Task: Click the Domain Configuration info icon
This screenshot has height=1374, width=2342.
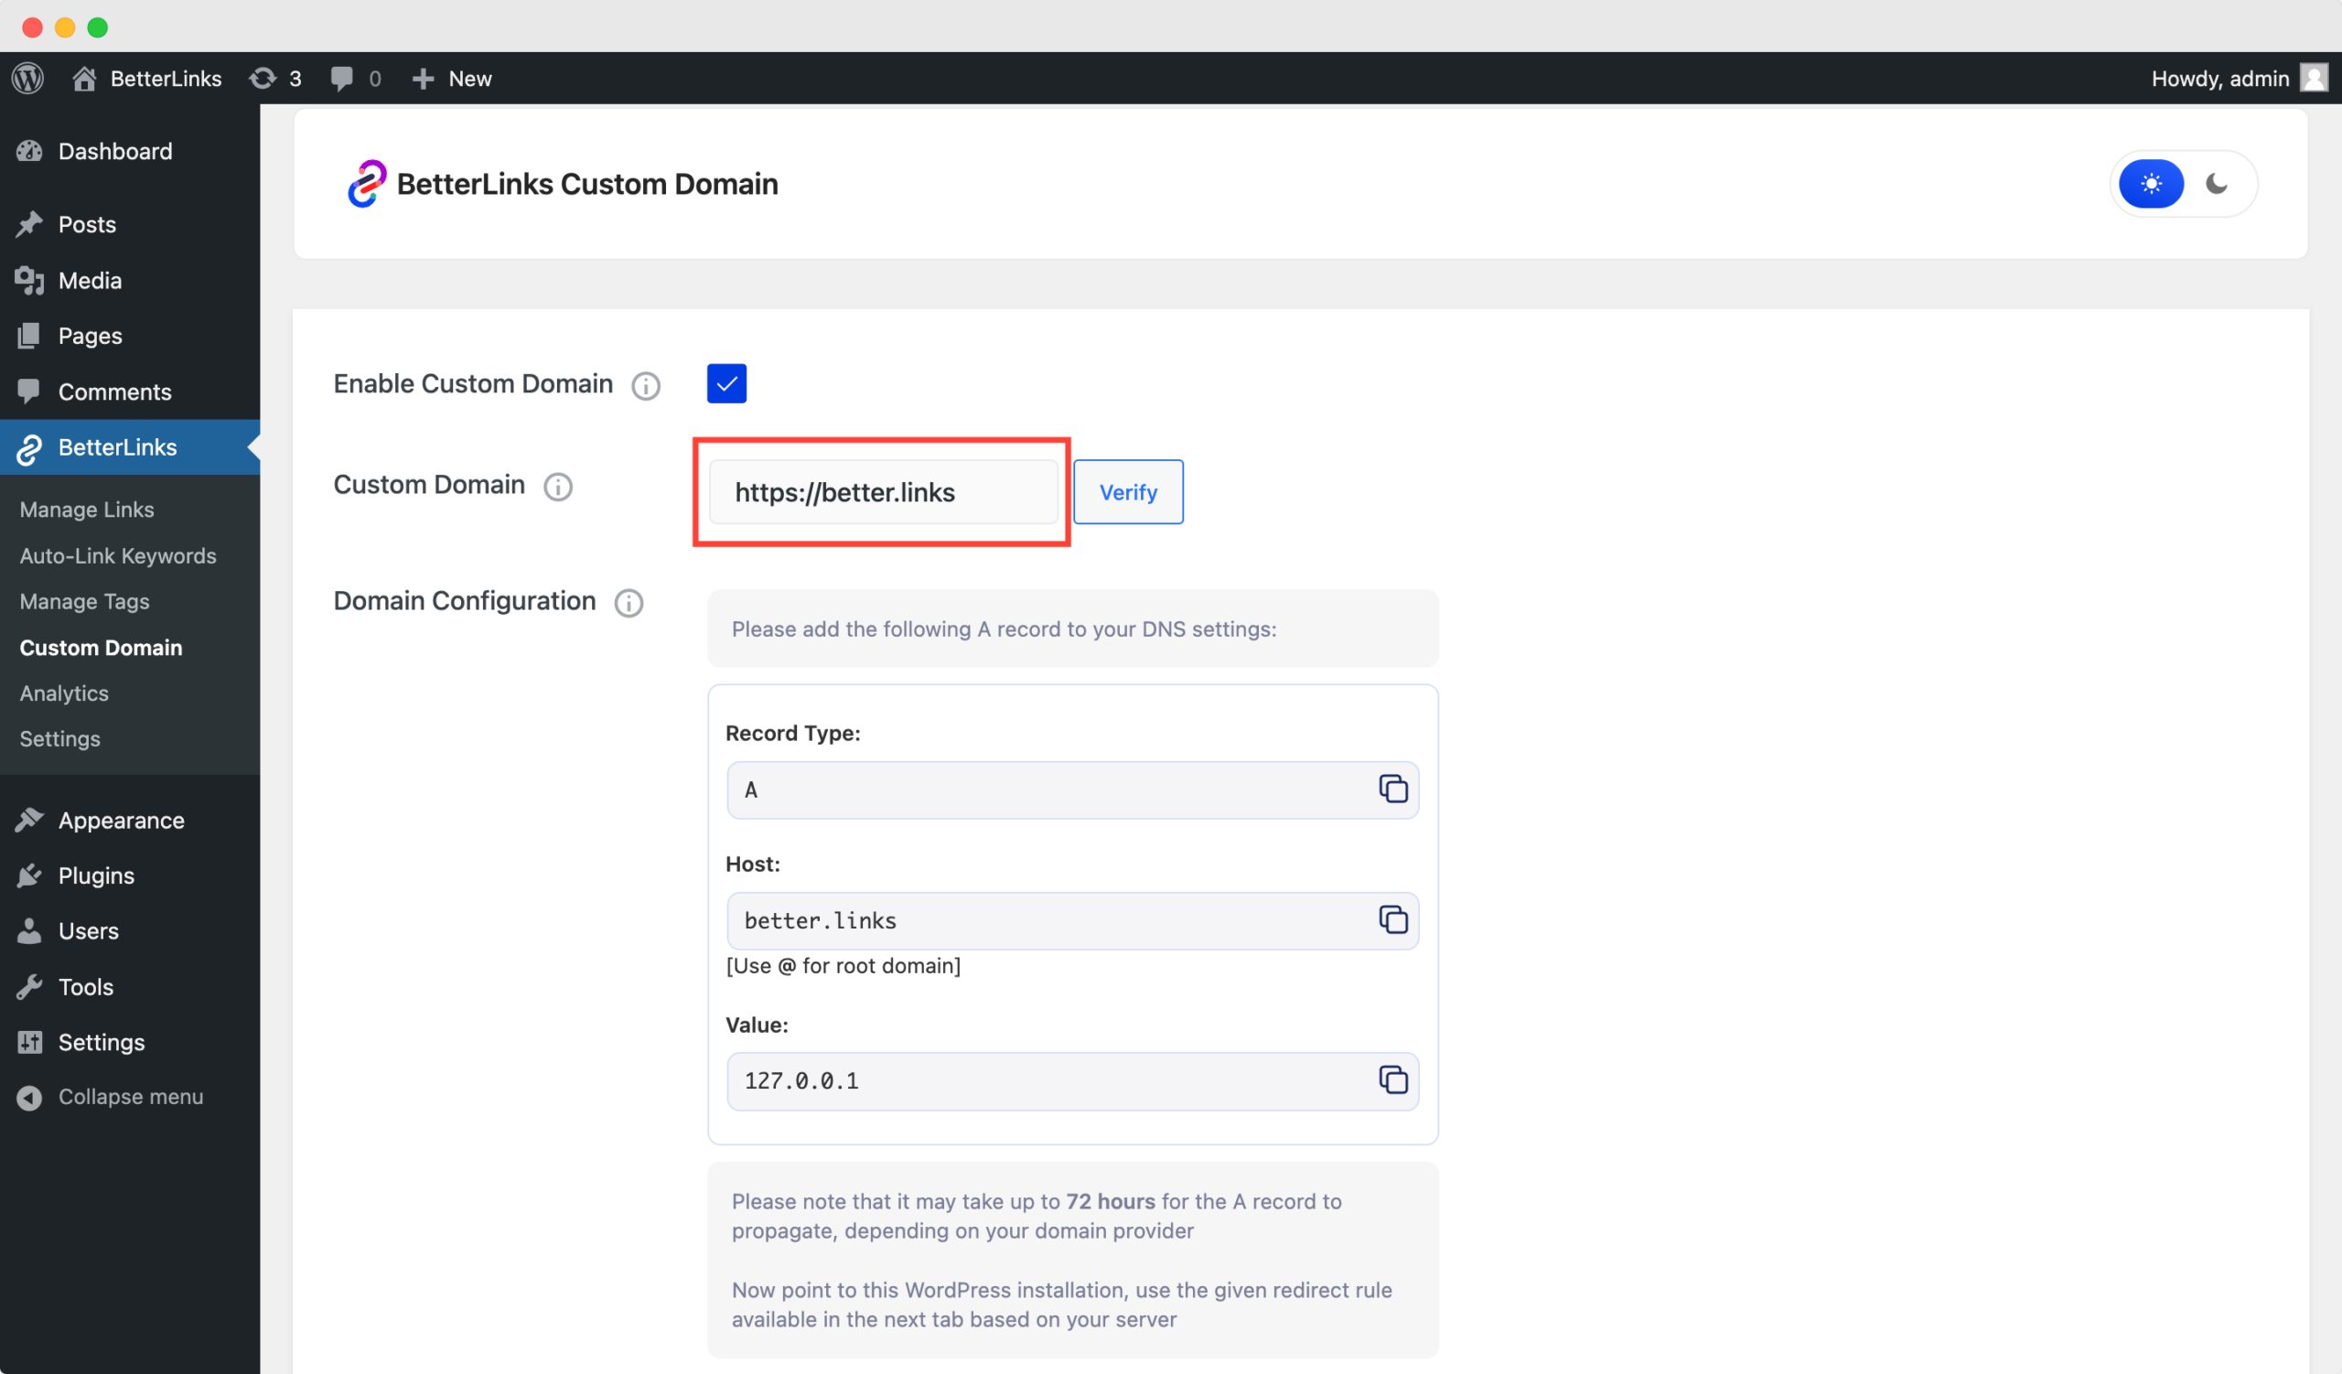Action: coord(628,603)
